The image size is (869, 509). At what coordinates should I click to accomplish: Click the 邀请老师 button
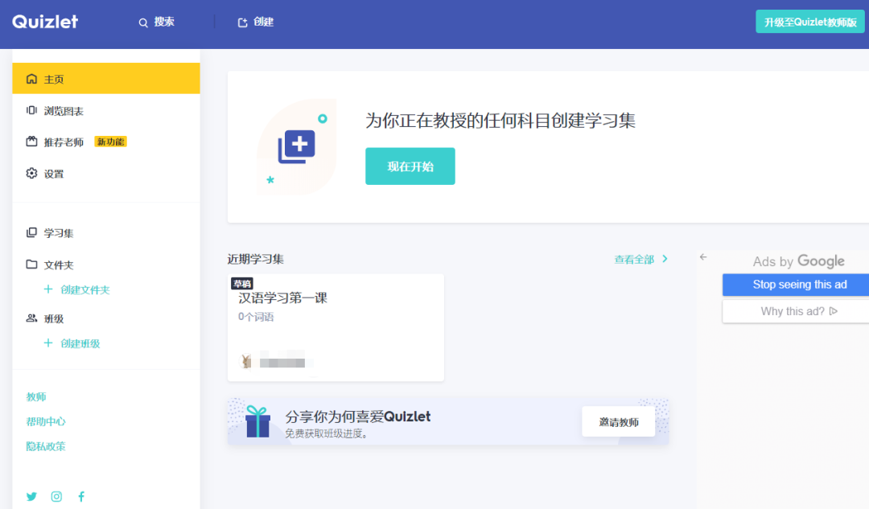pos(618,421)
